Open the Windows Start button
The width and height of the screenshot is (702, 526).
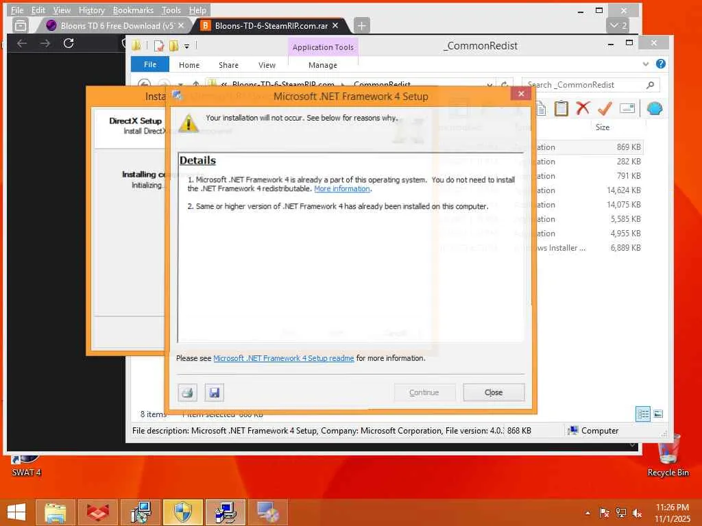click(16, 512)
